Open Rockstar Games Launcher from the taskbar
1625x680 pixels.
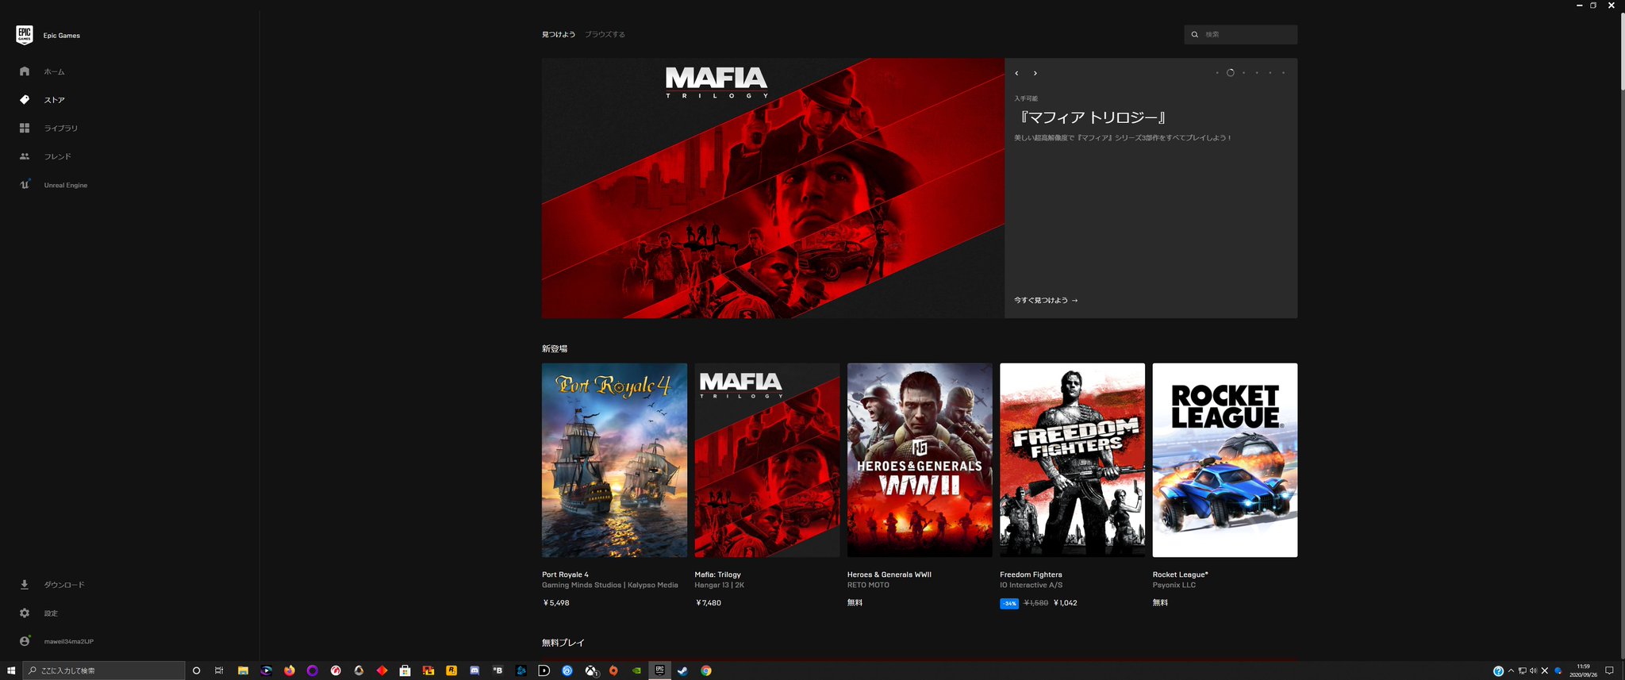click(x=451, y=670)
